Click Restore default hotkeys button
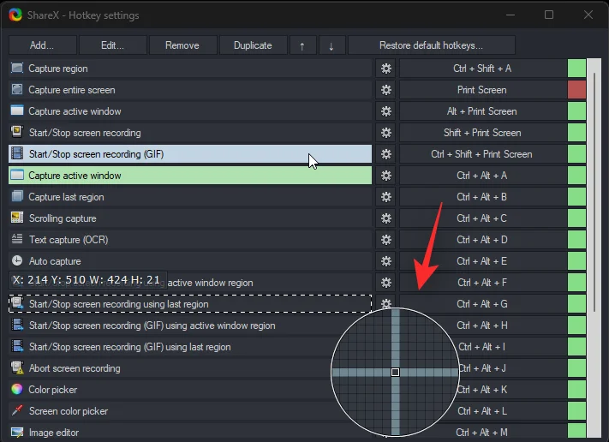609x442 pixels. [x=432, y=45]
